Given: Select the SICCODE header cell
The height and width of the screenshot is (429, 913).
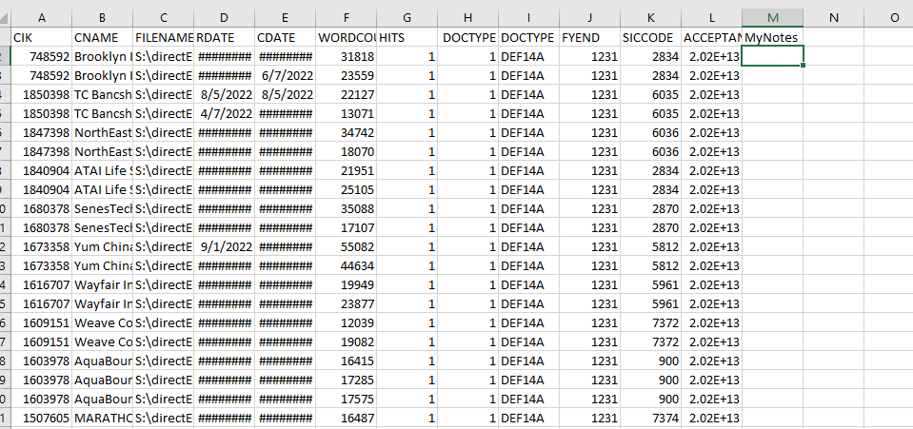Looking at the screenshot, I should pyautogui.click(x=650, y=37).
